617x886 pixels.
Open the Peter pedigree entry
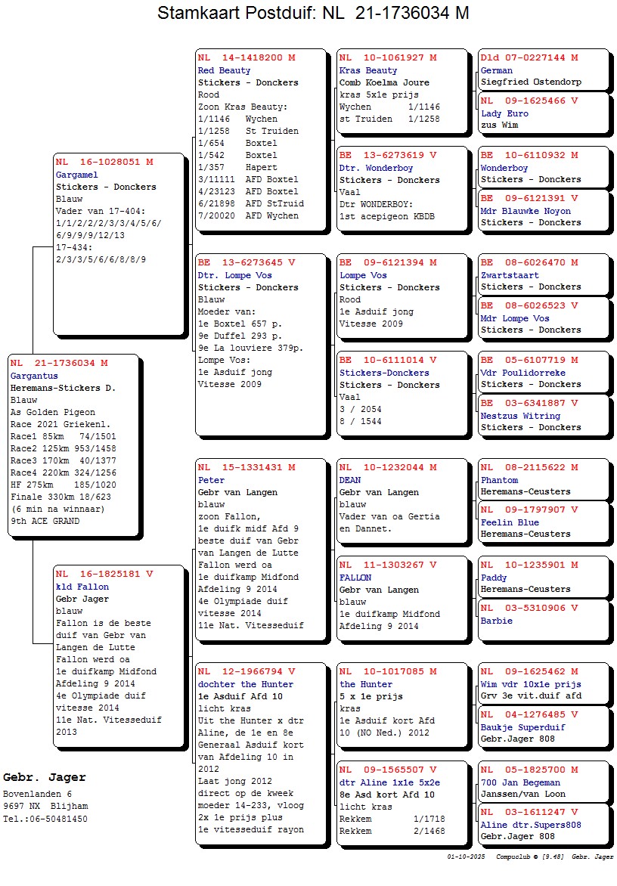[x=211, y=480]
